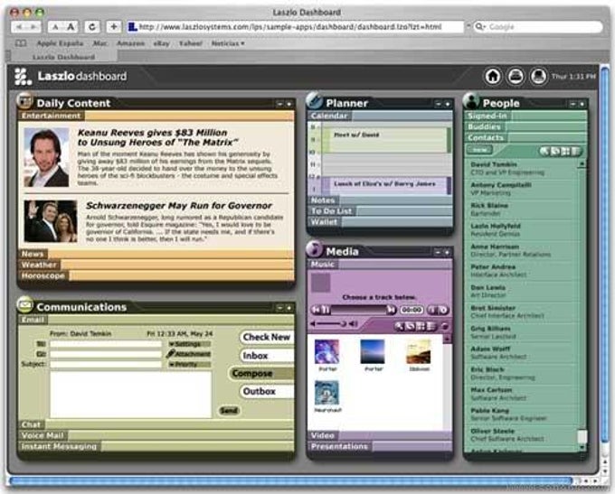This screenshot has width=615, height=494.
Task: Maximize the Planner panel
Action: 448,104
